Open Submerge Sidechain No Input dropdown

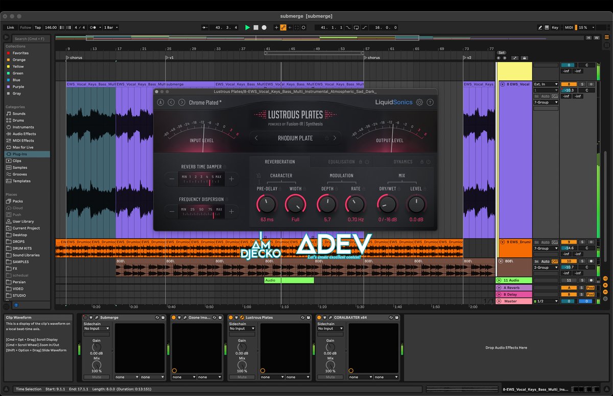pyautogui.click(x=97, y=329)
